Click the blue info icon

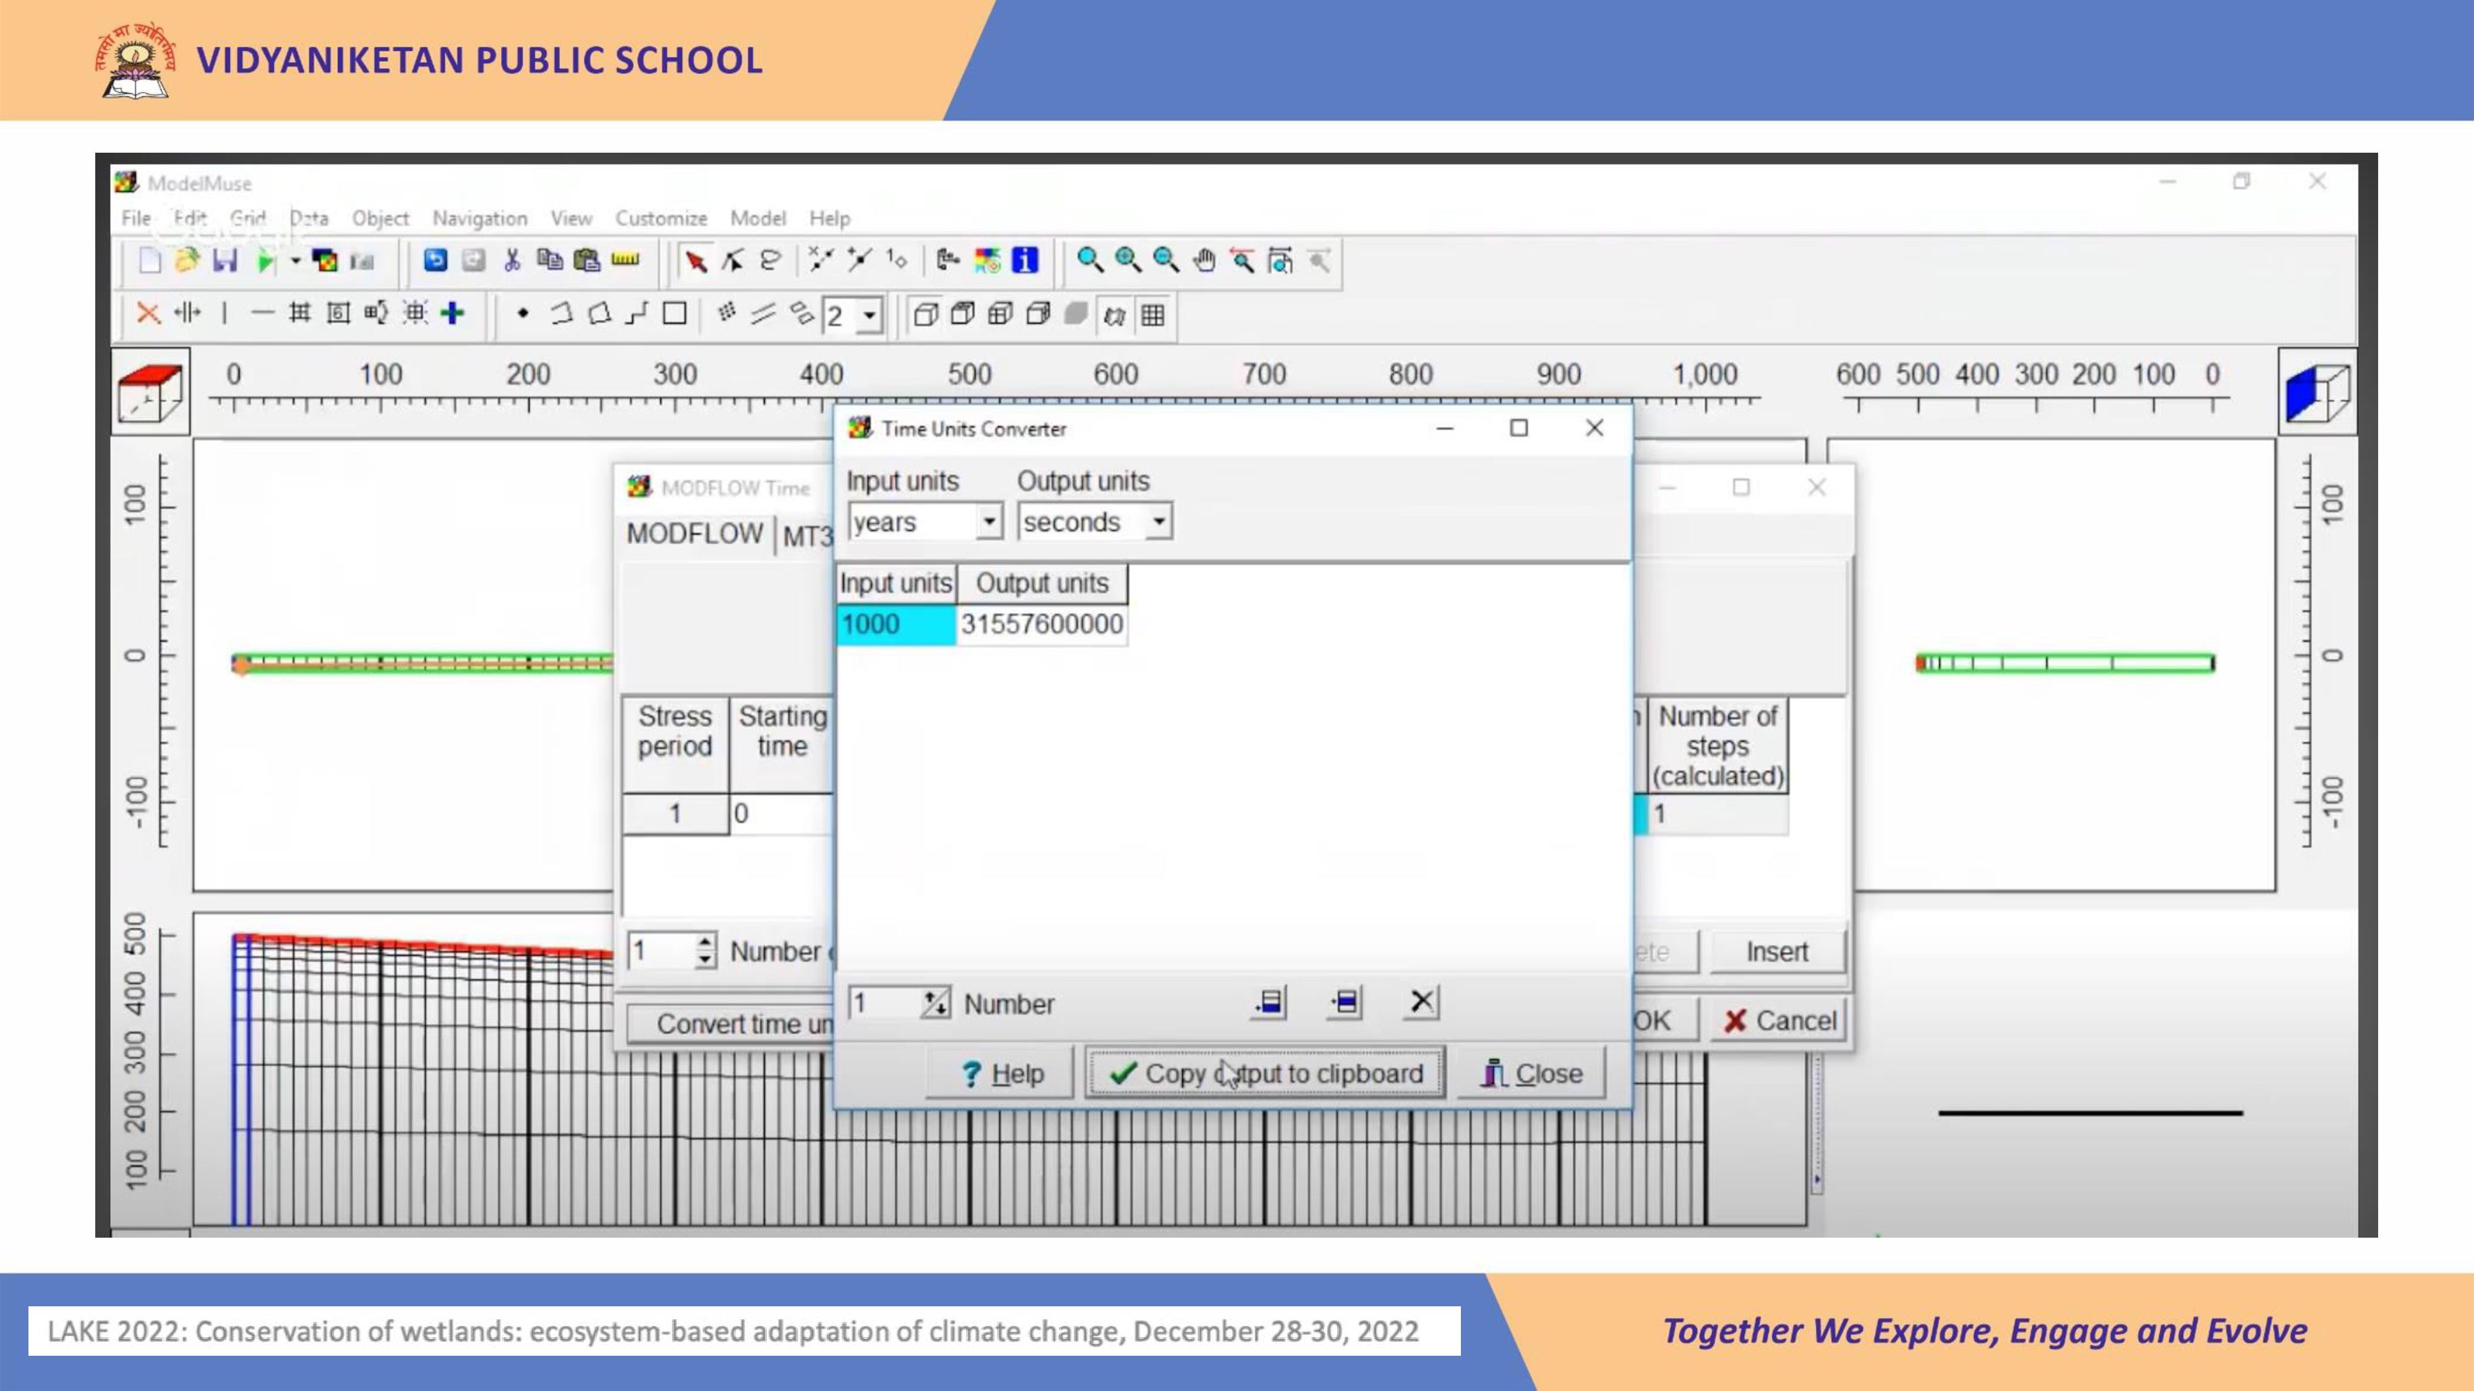[1025, 261]
